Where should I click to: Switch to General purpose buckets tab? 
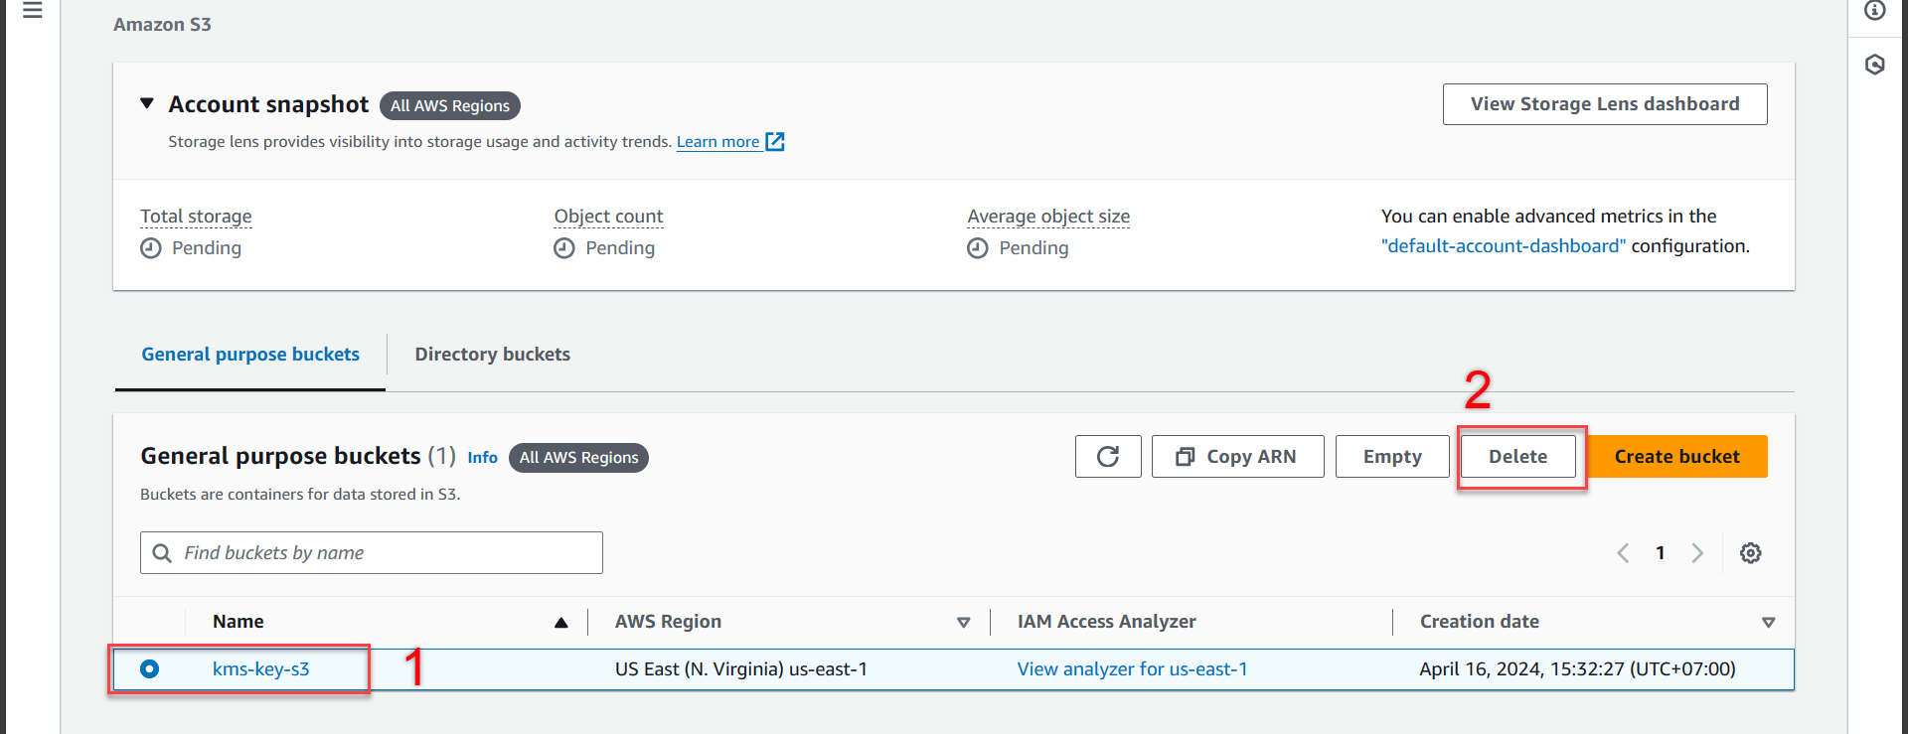pyautogui.click(x=250, y=355)
